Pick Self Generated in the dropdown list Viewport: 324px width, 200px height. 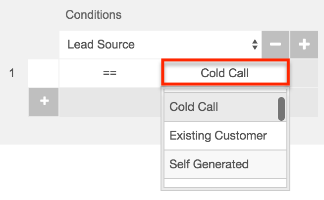209,164
